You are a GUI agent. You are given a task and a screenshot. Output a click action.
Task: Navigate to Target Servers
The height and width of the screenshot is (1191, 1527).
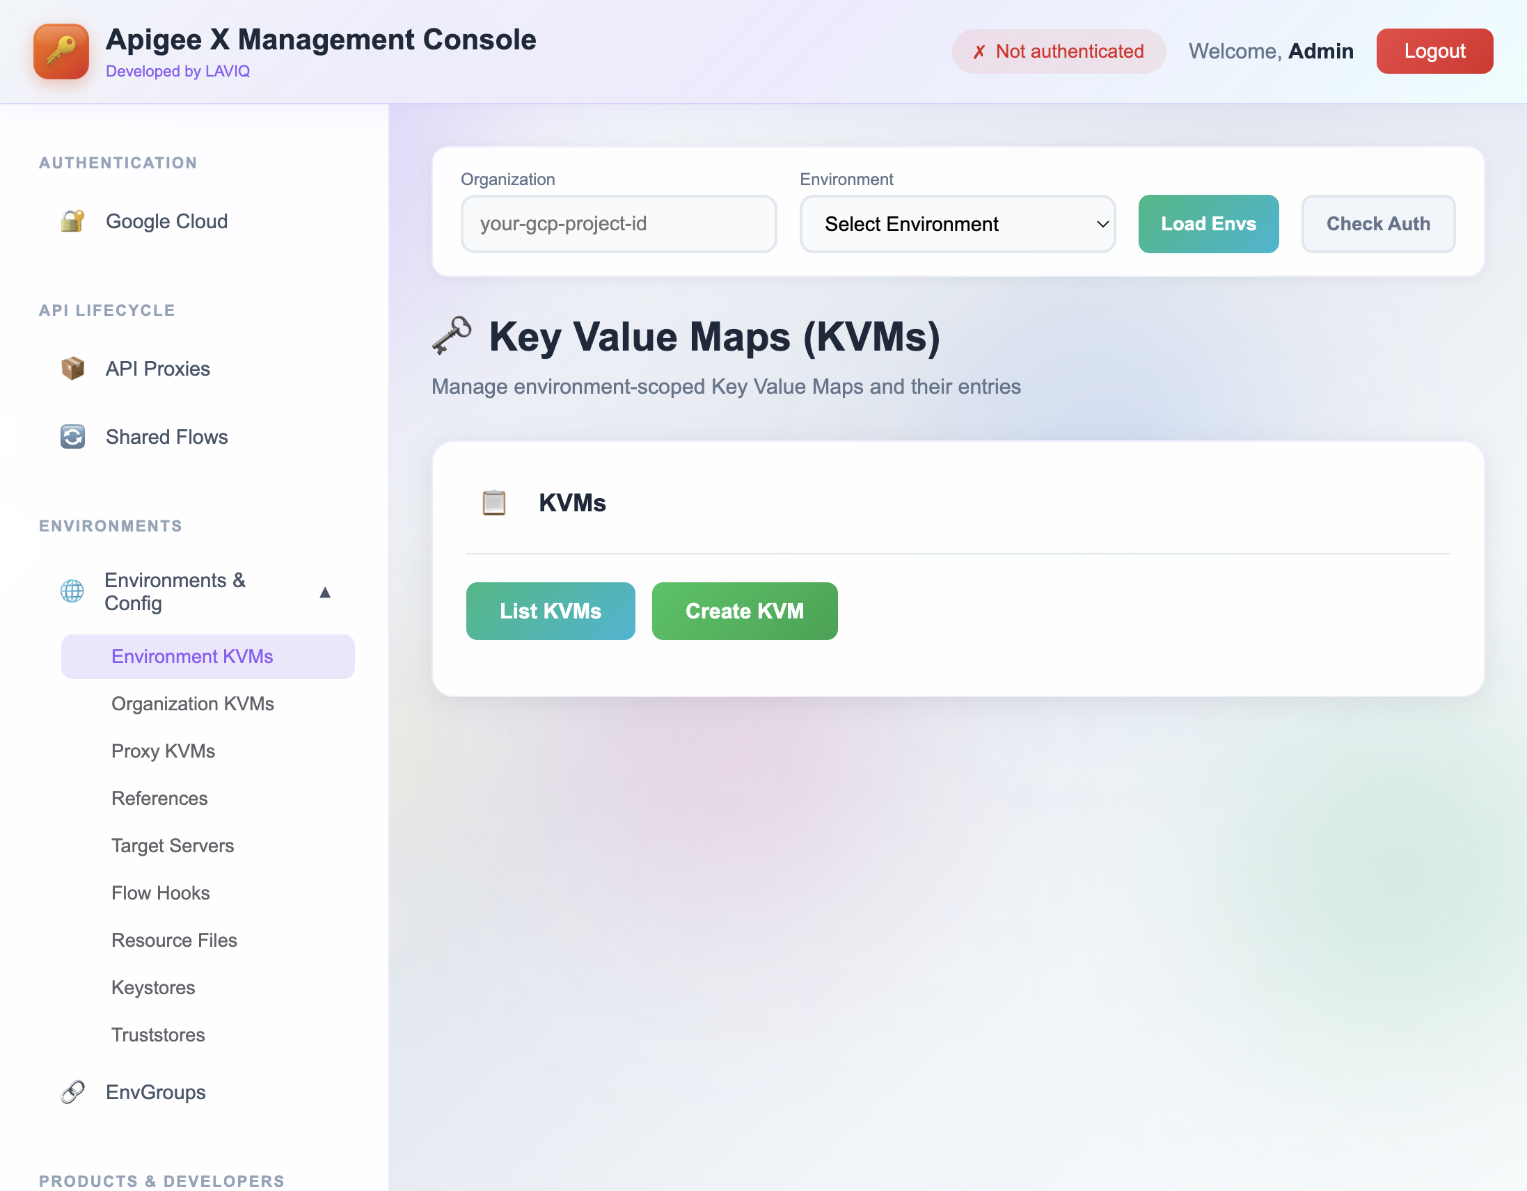click(x=173, y=846)
